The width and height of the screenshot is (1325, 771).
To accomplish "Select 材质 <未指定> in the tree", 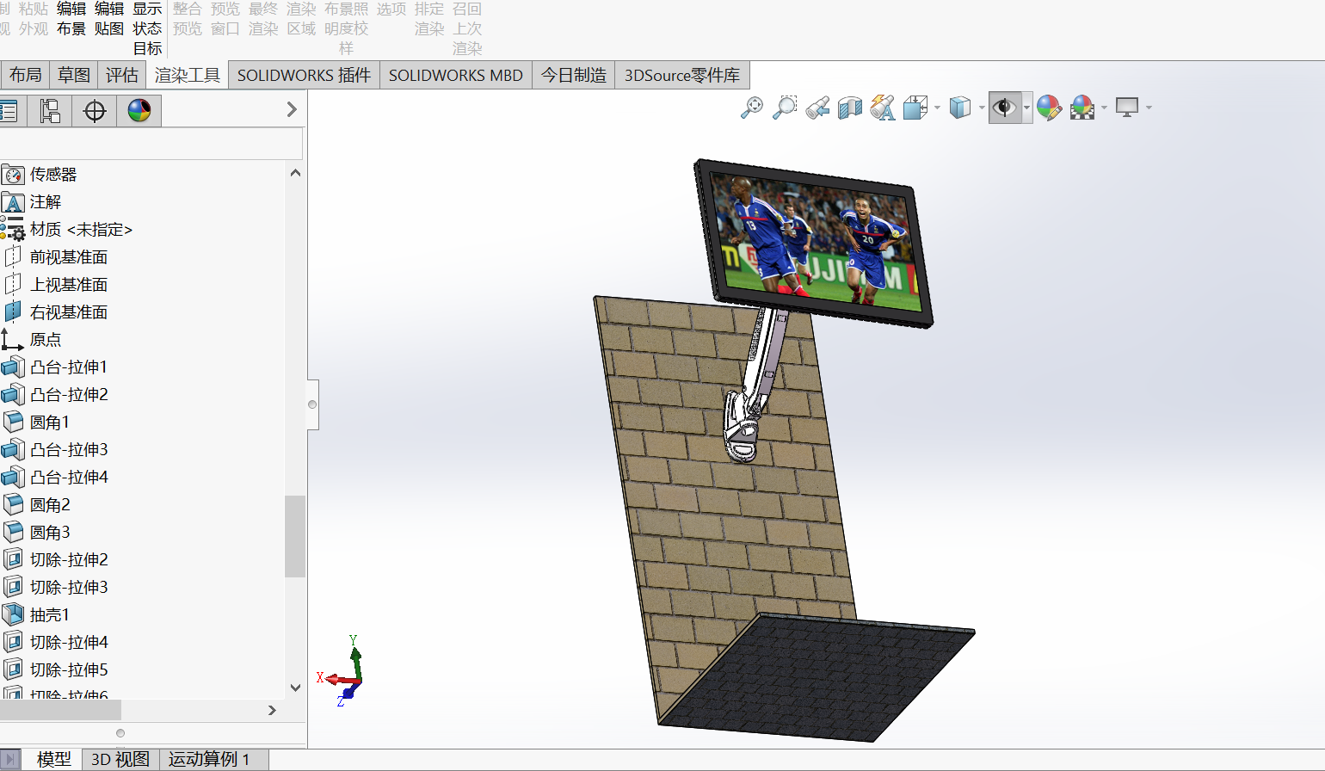I will 67,230.
